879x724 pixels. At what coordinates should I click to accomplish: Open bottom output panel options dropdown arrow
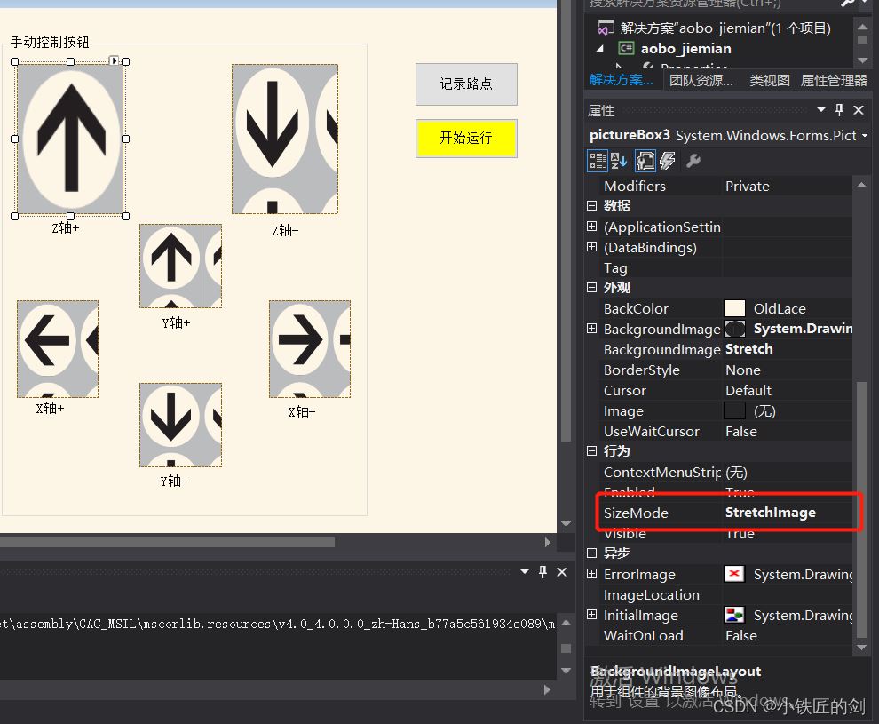(525, 571)
